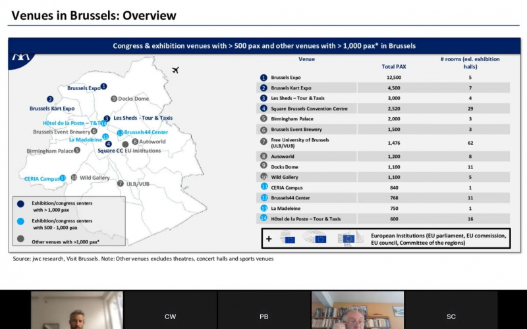Click marker 11 beside CERIA Campus on map
527x329 pixels.
click(63, 178)
